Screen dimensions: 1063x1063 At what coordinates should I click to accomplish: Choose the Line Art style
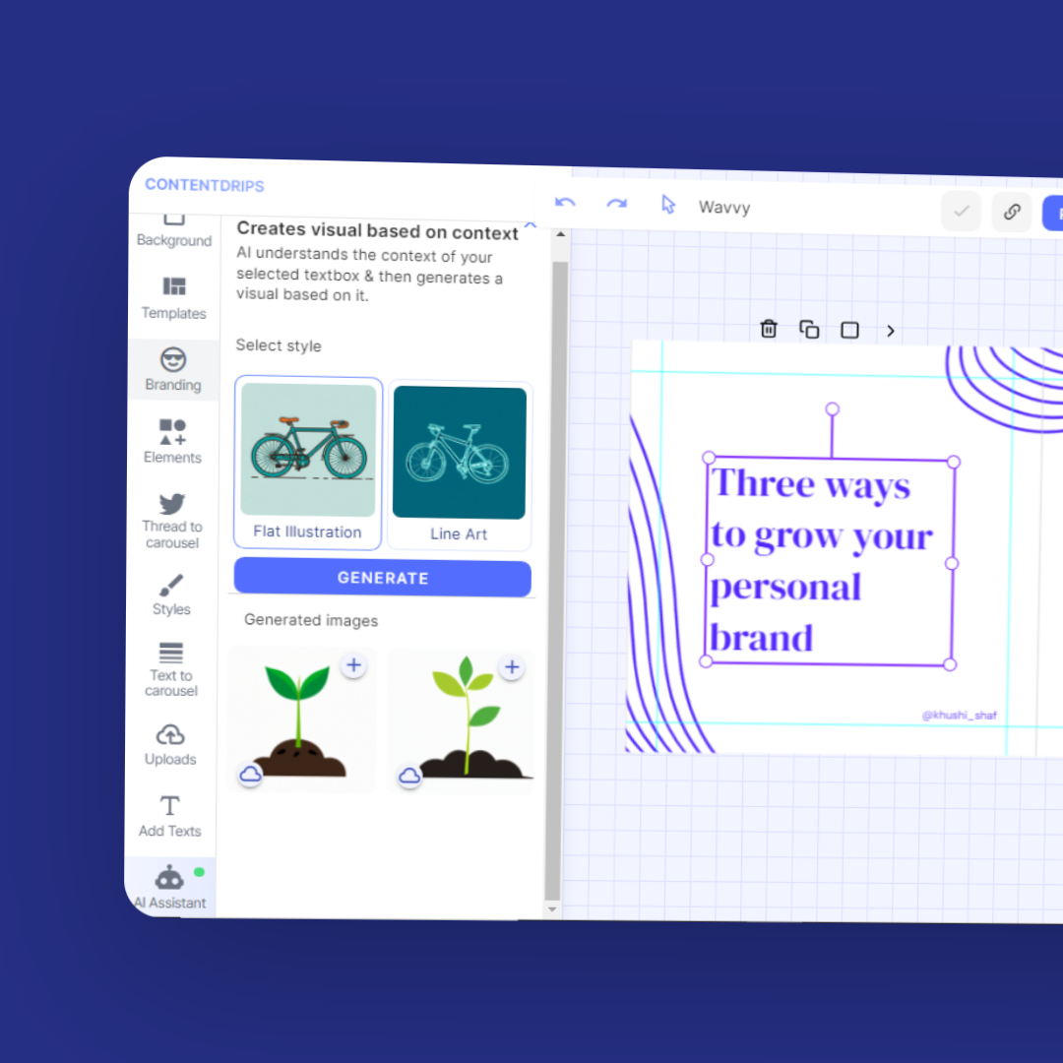(x=460, y=465)
